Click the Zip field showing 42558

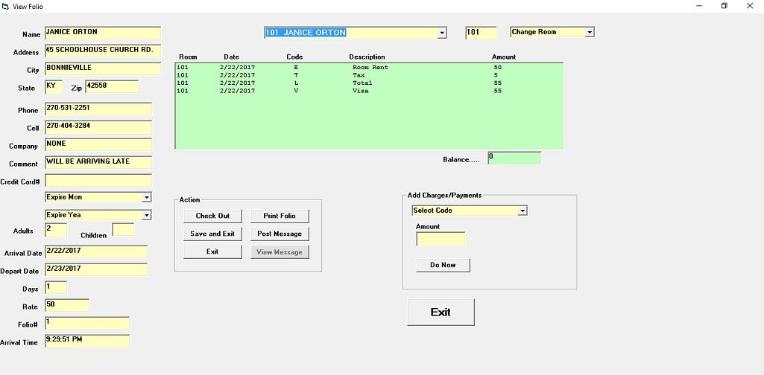tap(112, 86)
